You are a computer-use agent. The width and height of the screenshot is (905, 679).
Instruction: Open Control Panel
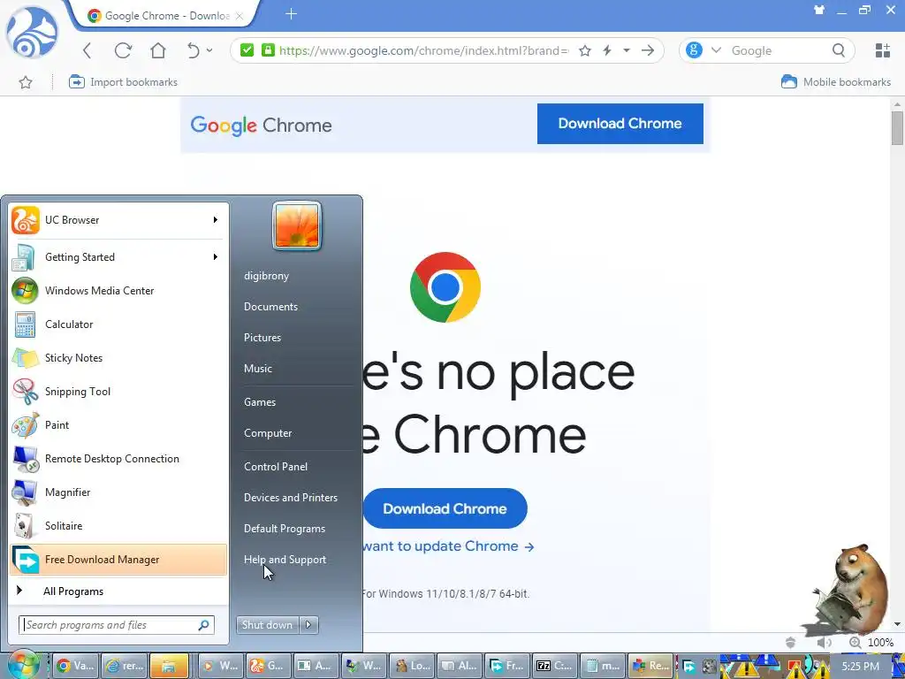click(276, 467)
